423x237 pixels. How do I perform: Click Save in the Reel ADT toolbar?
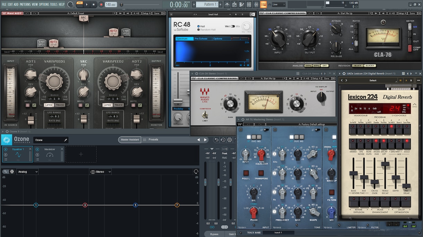156,13
